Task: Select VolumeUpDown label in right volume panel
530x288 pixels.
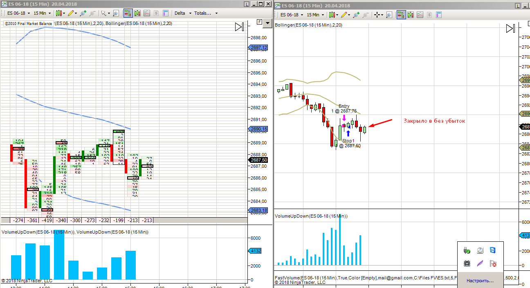Action: click(312, 216)
